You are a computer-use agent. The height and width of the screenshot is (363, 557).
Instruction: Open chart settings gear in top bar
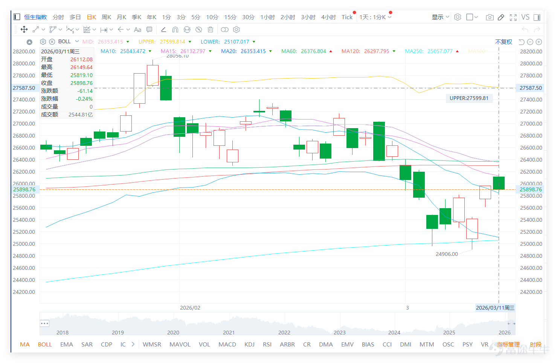[458, 17]
